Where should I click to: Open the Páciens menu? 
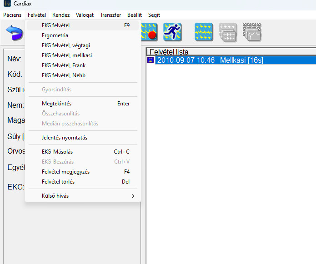coord(12,15)
